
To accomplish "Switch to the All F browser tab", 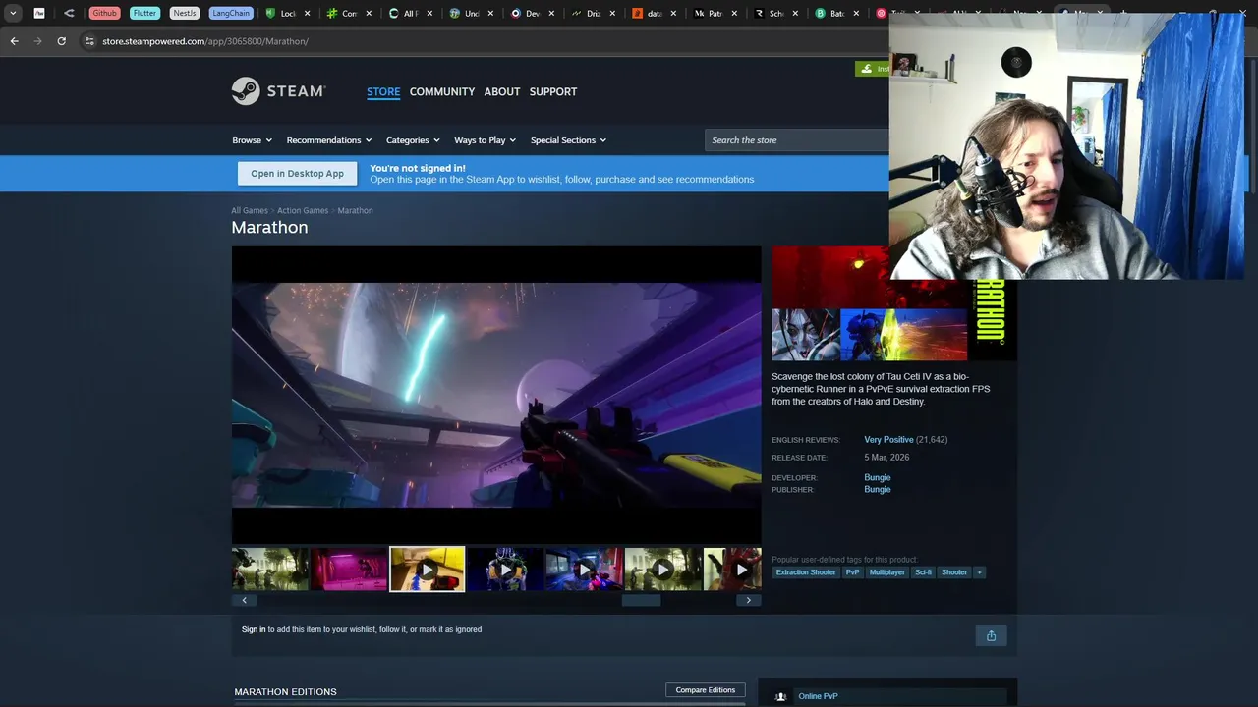I will point(409,14).
